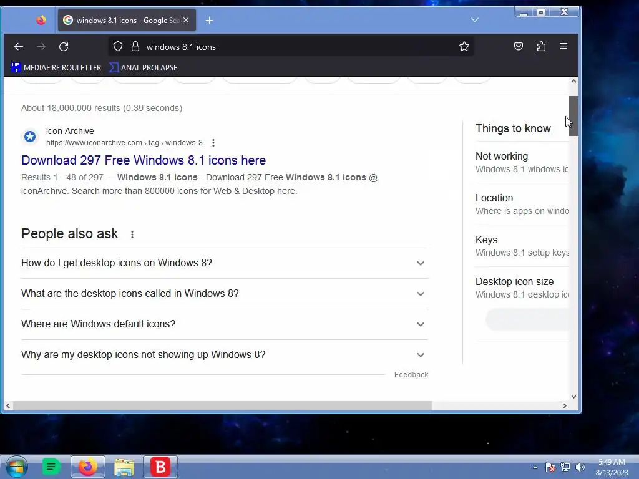Click the address bar with windows 8.1 icons
The width and height of the screenshot is (639, 479).
pyautogui.click(x=291, y=47)
